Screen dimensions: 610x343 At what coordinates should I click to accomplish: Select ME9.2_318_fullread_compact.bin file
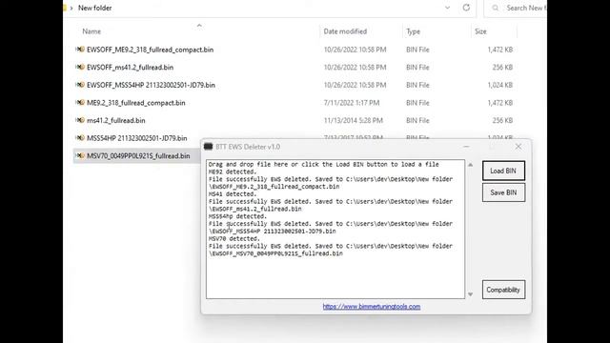[135, 103]
